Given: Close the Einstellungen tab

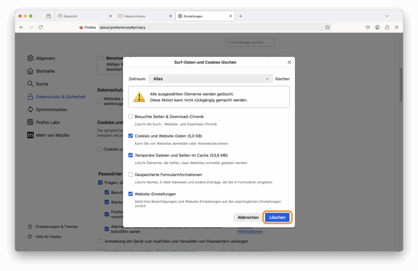Looking at the screenshot, I should pyautogui.click(x=231, y=16).
